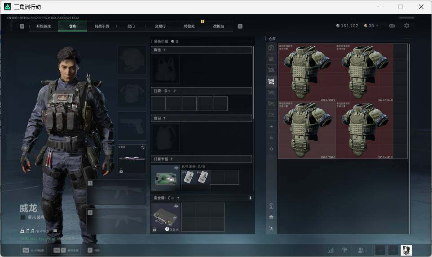Expand the carry weight list icon
The image size is (432, 257).
(55, 231)
